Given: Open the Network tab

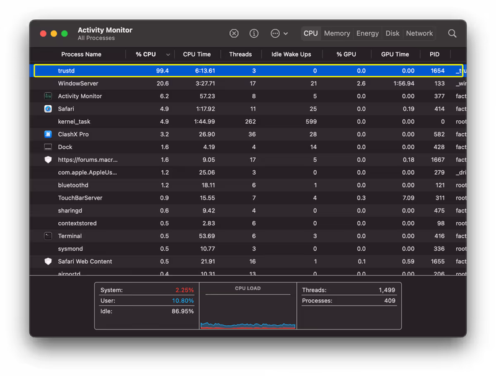Looking at the screenshot, I should tap(419, 33).
